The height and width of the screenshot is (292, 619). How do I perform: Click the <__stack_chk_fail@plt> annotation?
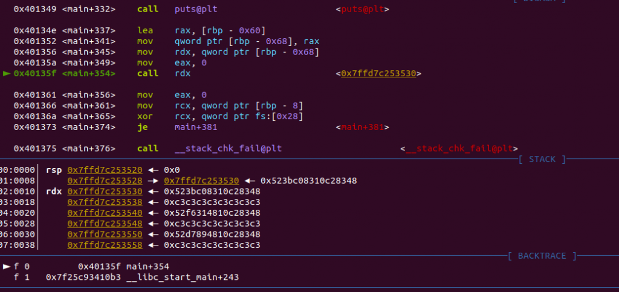[x=459, y=149]
